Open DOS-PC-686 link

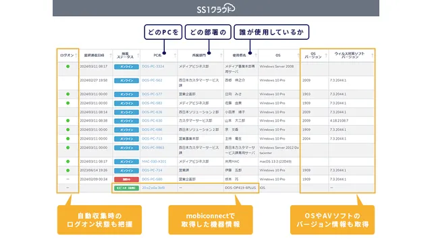click(x=152, y=130)
